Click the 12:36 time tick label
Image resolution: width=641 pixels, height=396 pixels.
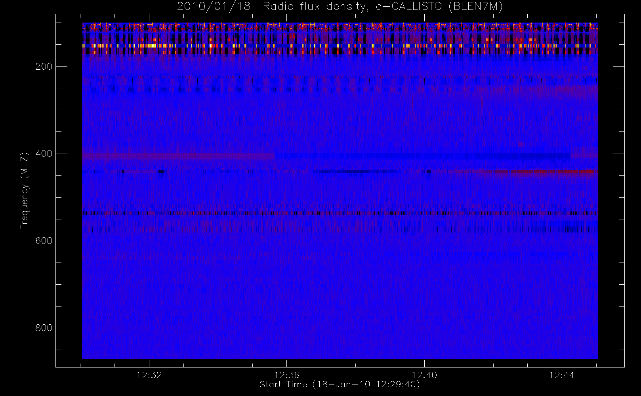click(287, 375)
